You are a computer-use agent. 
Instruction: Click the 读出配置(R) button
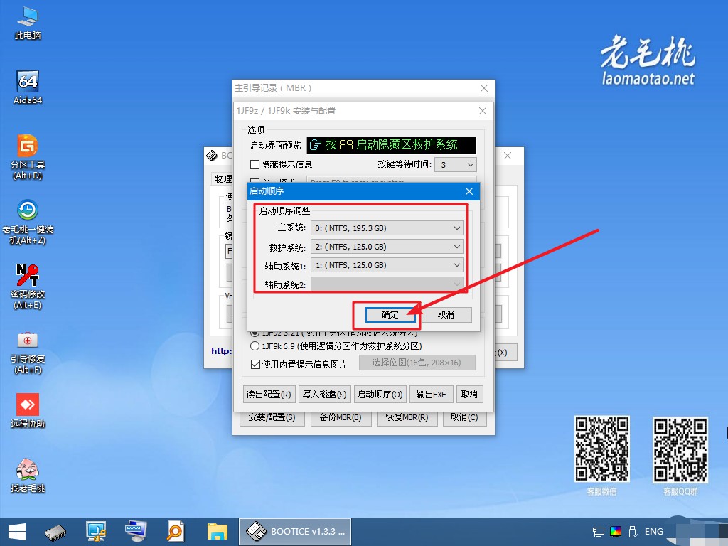coord(269,394)
